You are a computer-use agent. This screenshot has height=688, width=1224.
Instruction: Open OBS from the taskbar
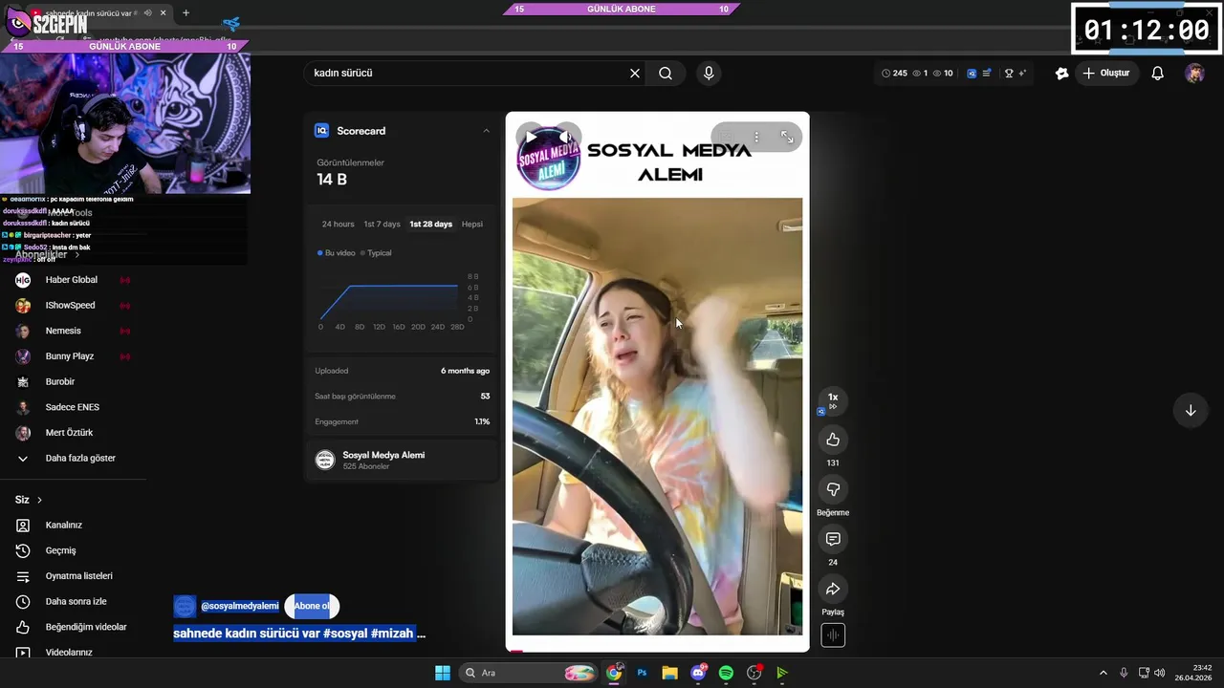coord(754,673)
